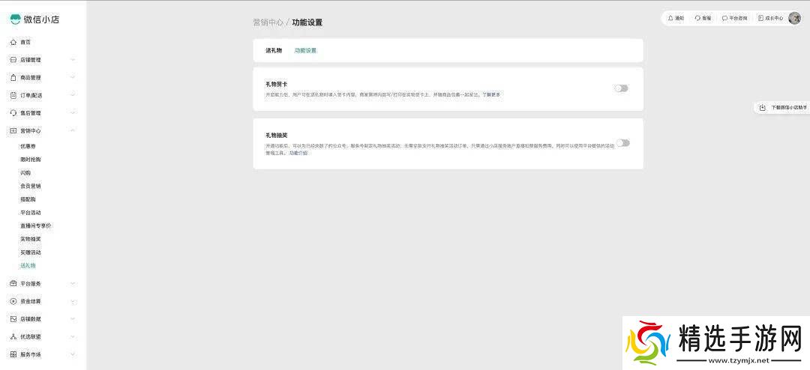Image resolution: width=810 pixels, height=370 pixels.
Task: Open the 通知 bell icon
Action: click(670, 18)
